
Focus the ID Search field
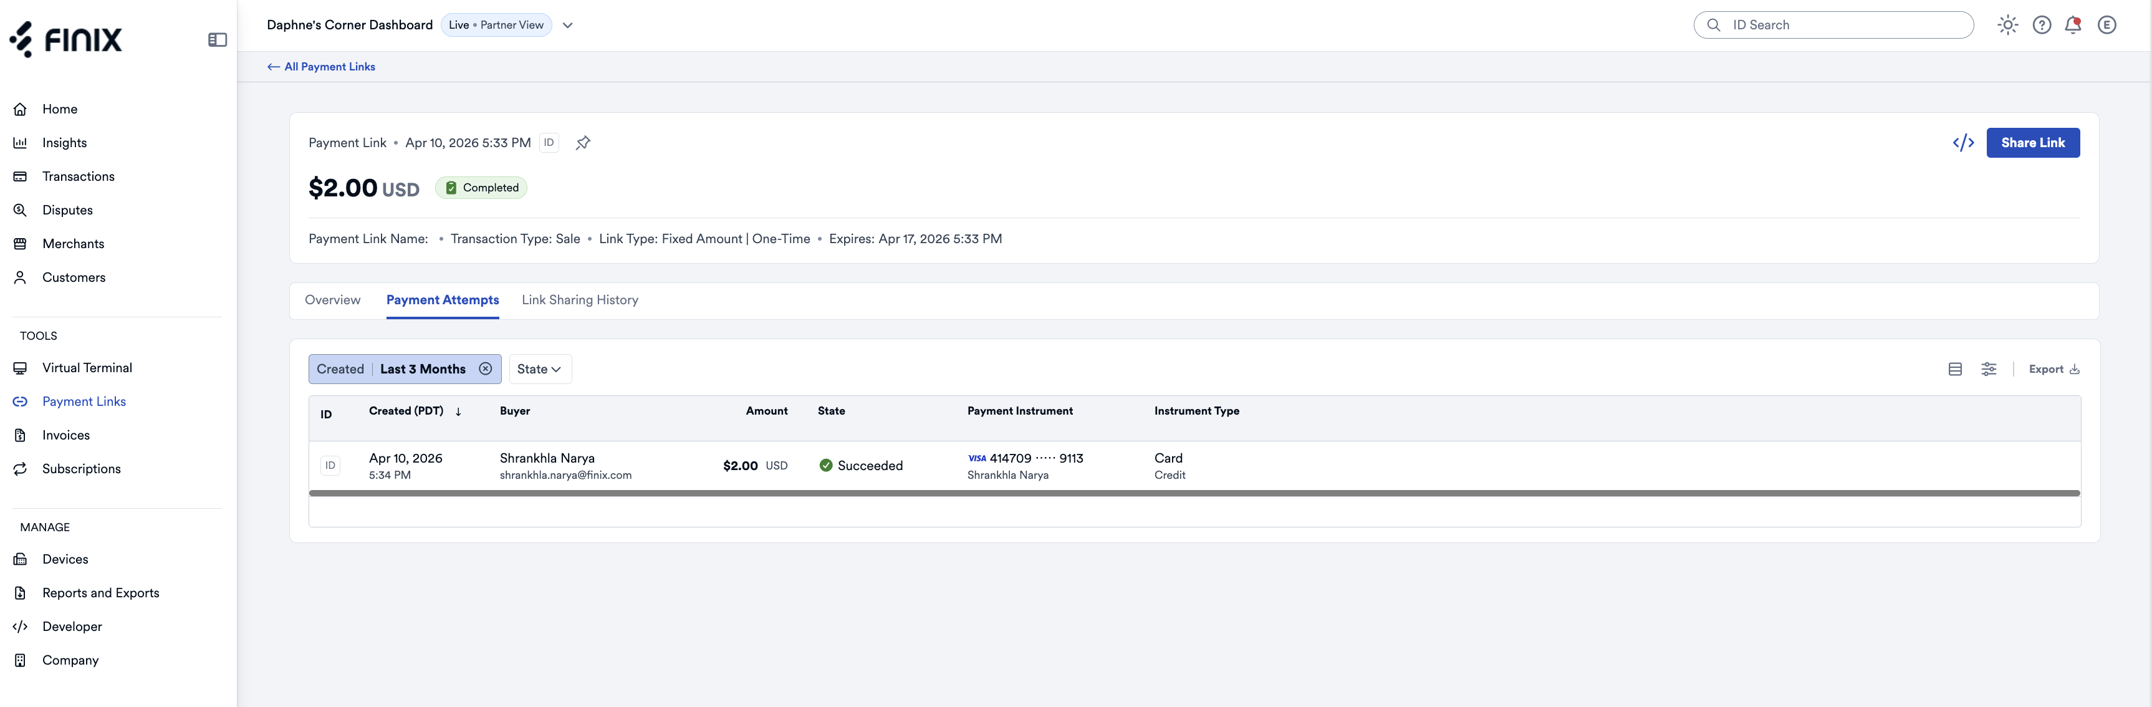(1833, 25)
